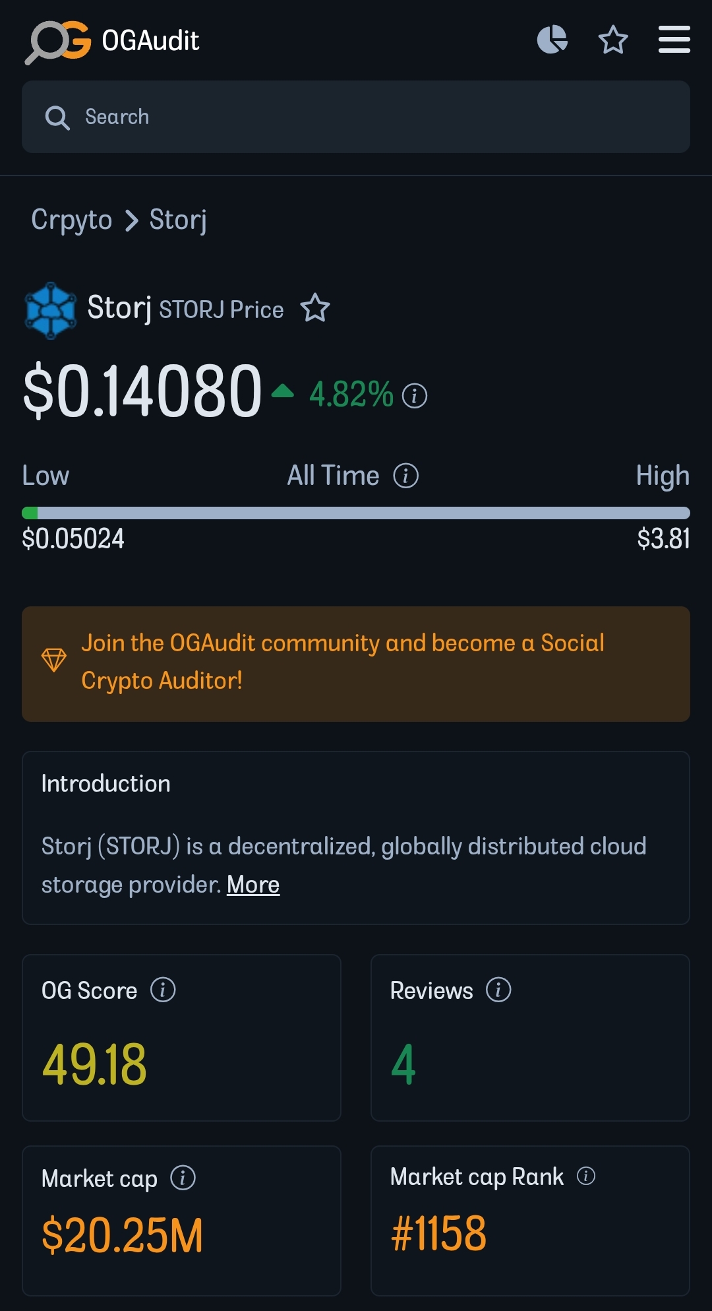
Task: Show price change percentage info
Action: [415, 396]
